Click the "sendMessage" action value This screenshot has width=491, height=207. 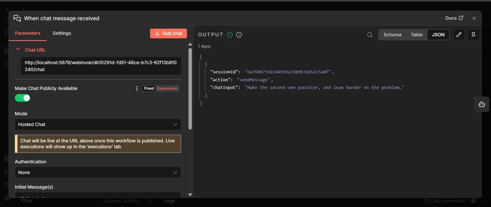pos(254,80)
